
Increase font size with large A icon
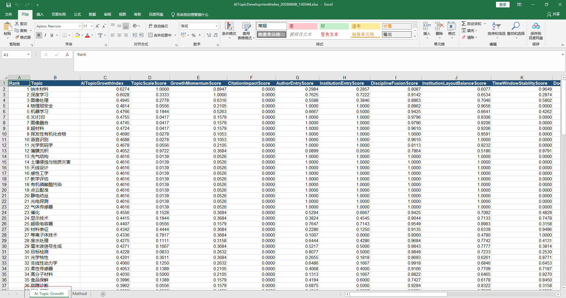pyautogui.click(x=97, y=26)
